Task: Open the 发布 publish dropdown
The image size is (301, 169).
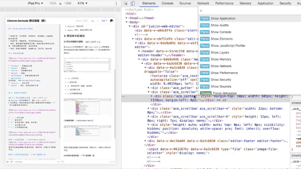Action: [104, 21]
